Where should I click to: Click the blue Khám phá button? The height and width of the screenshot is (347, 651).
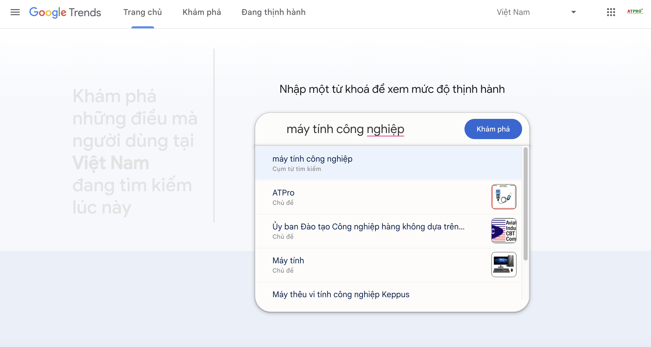[493, 129]
